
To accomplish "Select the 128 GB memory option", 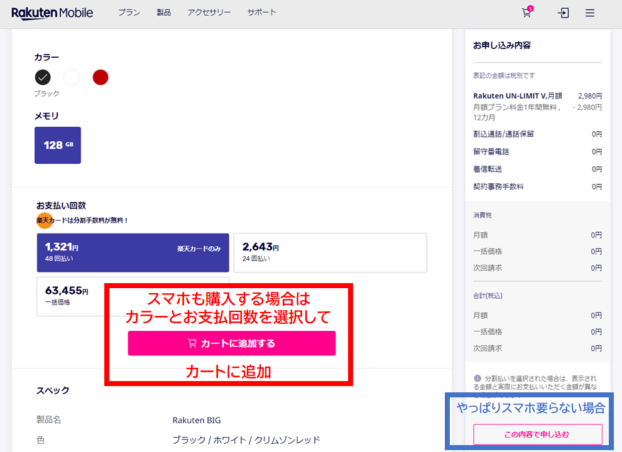I will click(58, 145).
